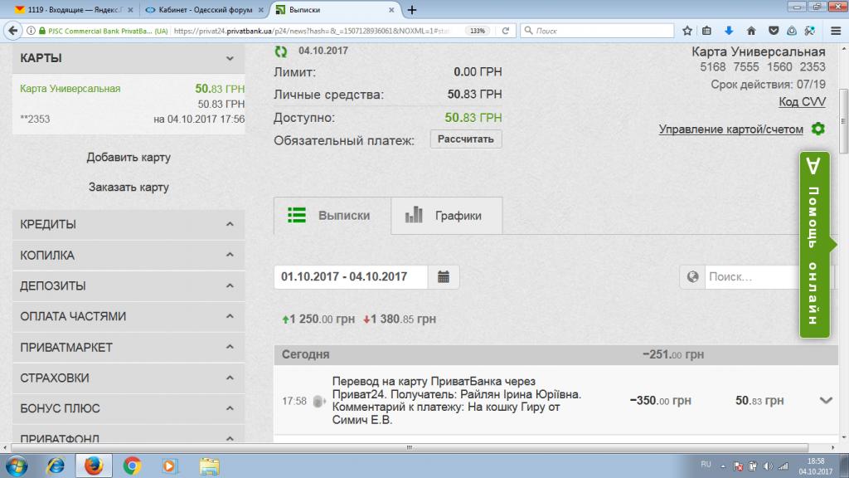Click the green gear card management icon

tap(817, 129)
